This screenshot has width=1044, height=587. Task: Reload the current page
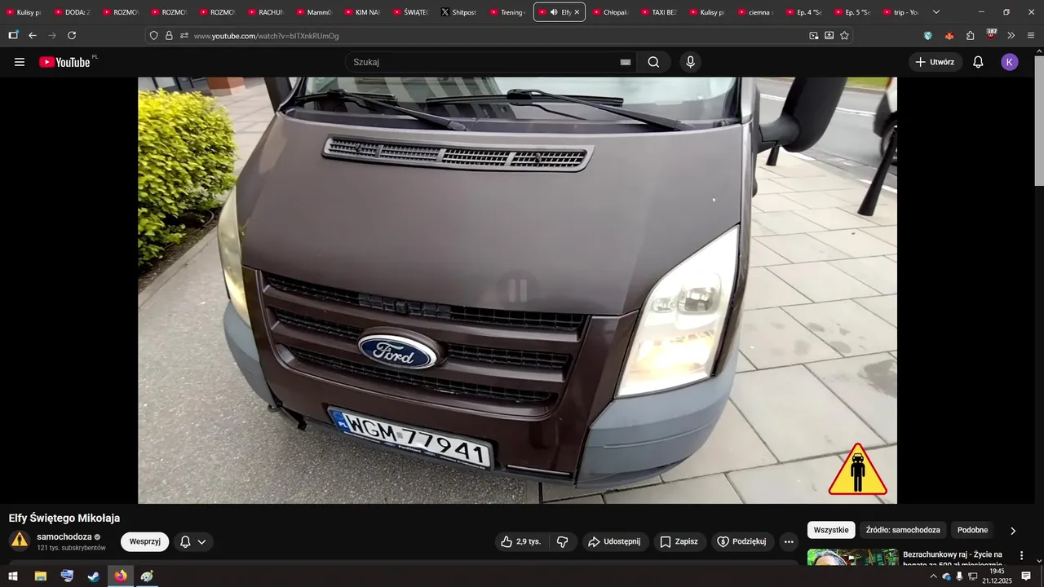point(72,35)
